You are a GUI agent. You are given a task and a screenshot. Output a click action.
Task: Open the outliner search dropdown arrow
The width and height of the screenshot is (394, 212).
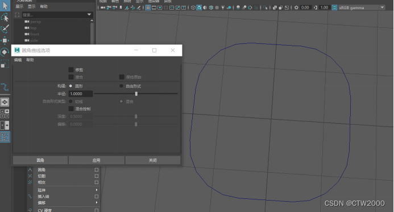[x=89, y=15]
